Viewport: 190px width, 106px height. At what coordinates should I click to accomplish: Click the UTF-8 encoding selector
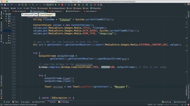coord(160,105)
